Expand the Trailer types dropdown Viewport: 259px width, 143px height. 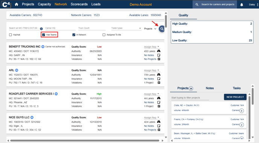click(x=126, y=28)
